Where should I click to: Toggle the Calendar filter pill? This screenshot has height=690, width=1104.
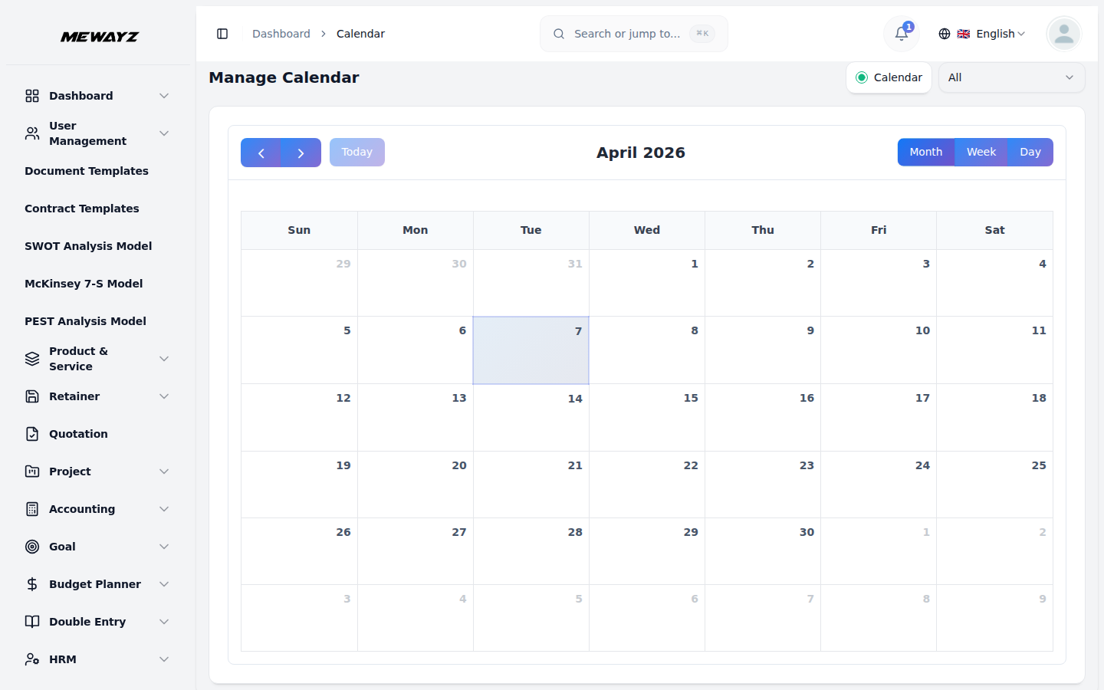(x=889, y=77)
